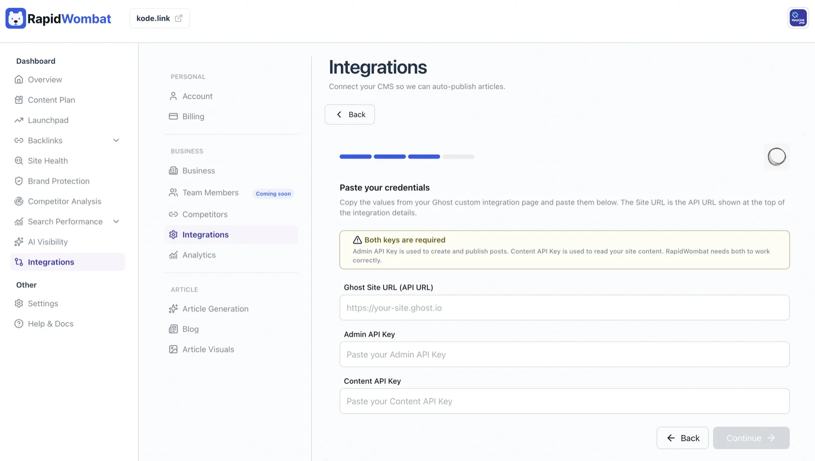Screen dimensions: 815x461
Task: Click the Backlinks link icon in dashboard
Action: pyautogui.click(x=19, y=140)
